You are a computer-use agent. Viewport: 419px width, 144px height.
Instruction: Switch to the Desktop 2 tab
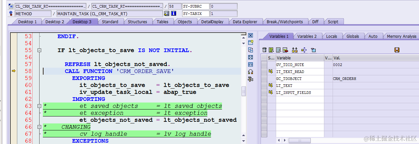[x=55, y=22]
